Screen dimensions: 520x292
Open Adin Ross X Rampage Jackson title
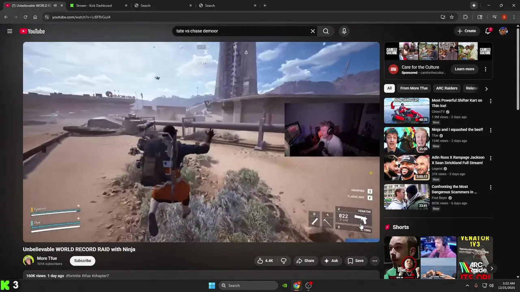coord(458,160)
